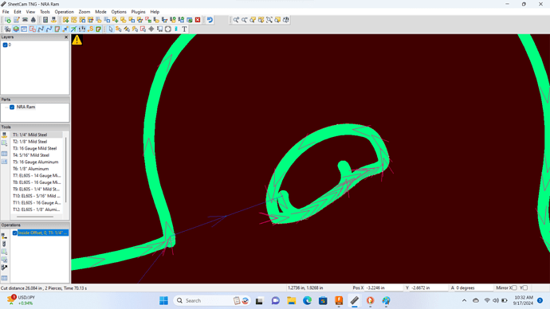Click the bottom grid icon in Operations panel
The image size is (550, 309).
point(4,278)
